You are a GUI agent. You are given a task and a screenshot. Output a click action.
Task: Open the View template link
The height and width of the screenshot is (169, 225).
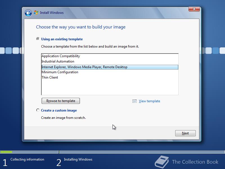[x=149, y=101]
